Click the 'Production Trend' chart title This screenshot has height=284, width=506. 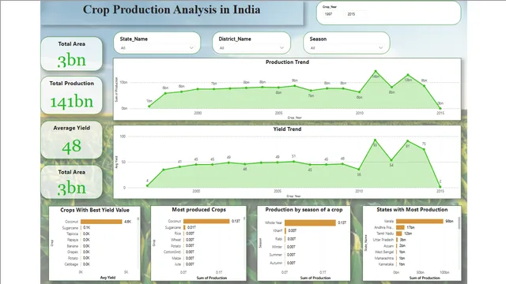tap(287, 62)
